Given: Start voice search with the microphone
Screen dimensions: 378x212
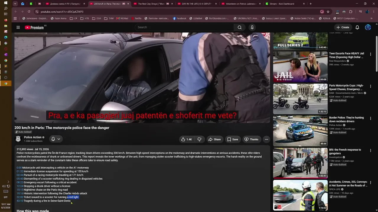Looking at the screenshot, I should point(252,27).
